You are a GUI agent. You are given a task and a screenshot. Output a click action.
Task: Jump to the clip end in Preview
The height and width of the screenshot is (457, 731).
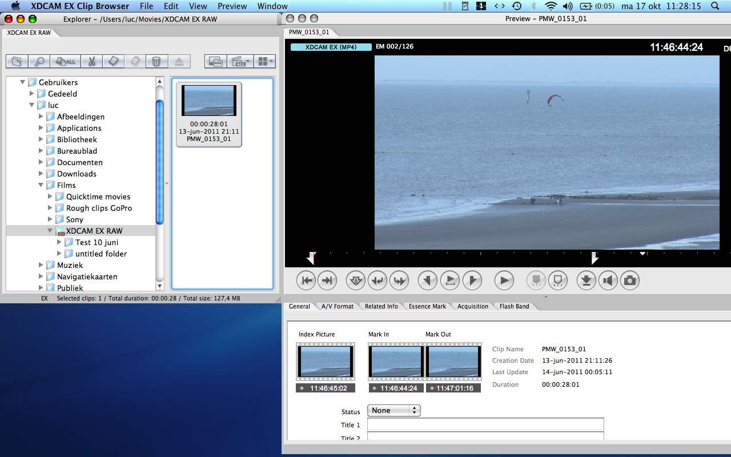[327, 280]
